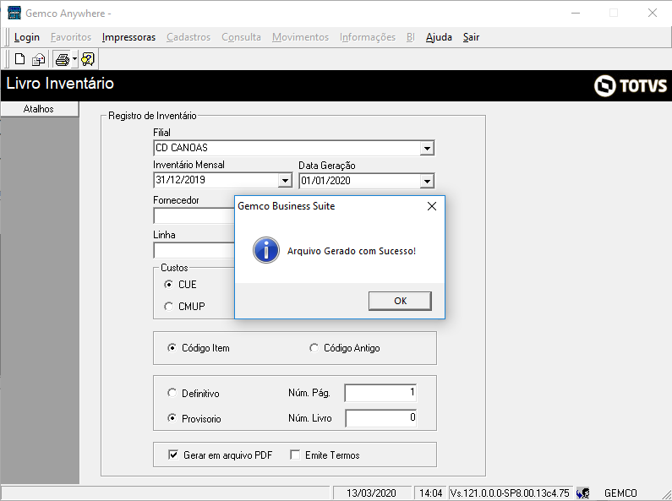Viewport: 672px width, 501px height.
Task: Expand the Inventário Mensal dropdown arrow
Action: click(x=285, y=180)
